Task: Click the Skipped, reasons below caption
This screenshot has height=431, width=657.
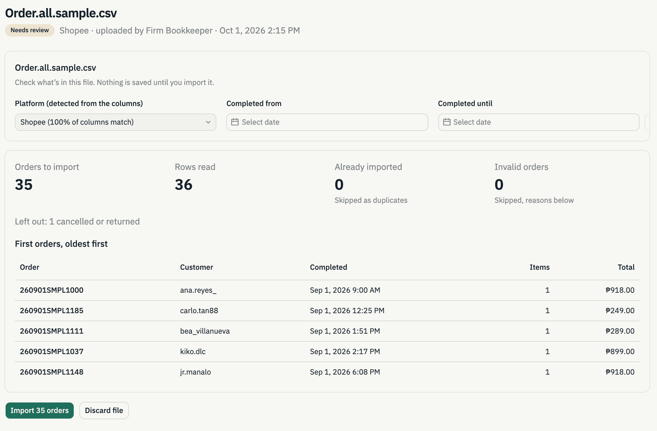Action: tap(534, 200)
